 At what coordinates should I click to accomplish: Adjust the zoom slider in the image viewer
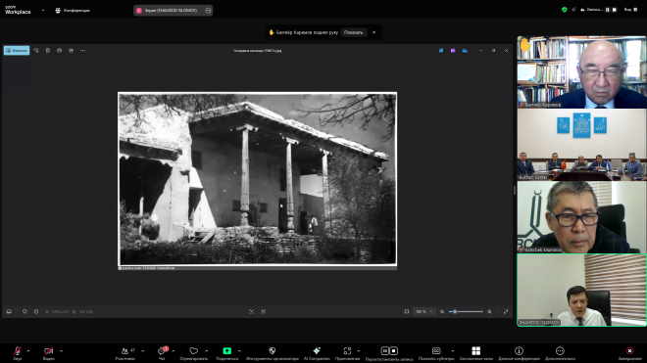pos(466,311)
